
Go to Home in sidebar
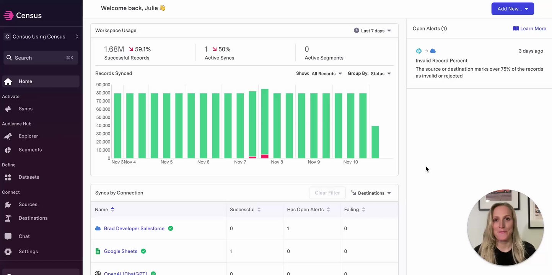click(x=25, y=81)
